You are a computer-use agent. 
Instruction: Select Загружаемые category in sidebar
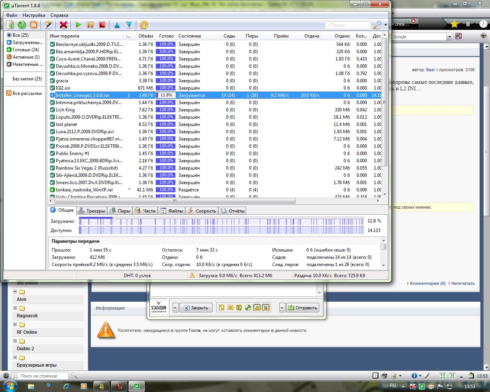(24, 42)
